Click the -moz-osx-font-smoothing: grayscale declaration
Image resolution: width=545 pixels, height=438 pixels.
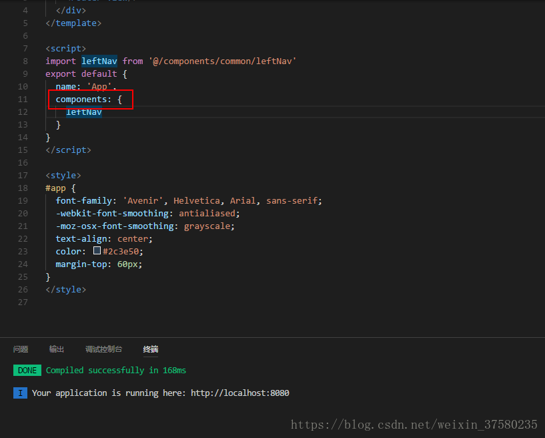click(145, 226)
